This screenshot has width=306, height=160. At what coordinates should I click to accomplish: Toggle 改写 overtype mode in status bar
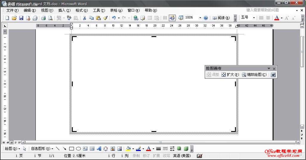166,156
